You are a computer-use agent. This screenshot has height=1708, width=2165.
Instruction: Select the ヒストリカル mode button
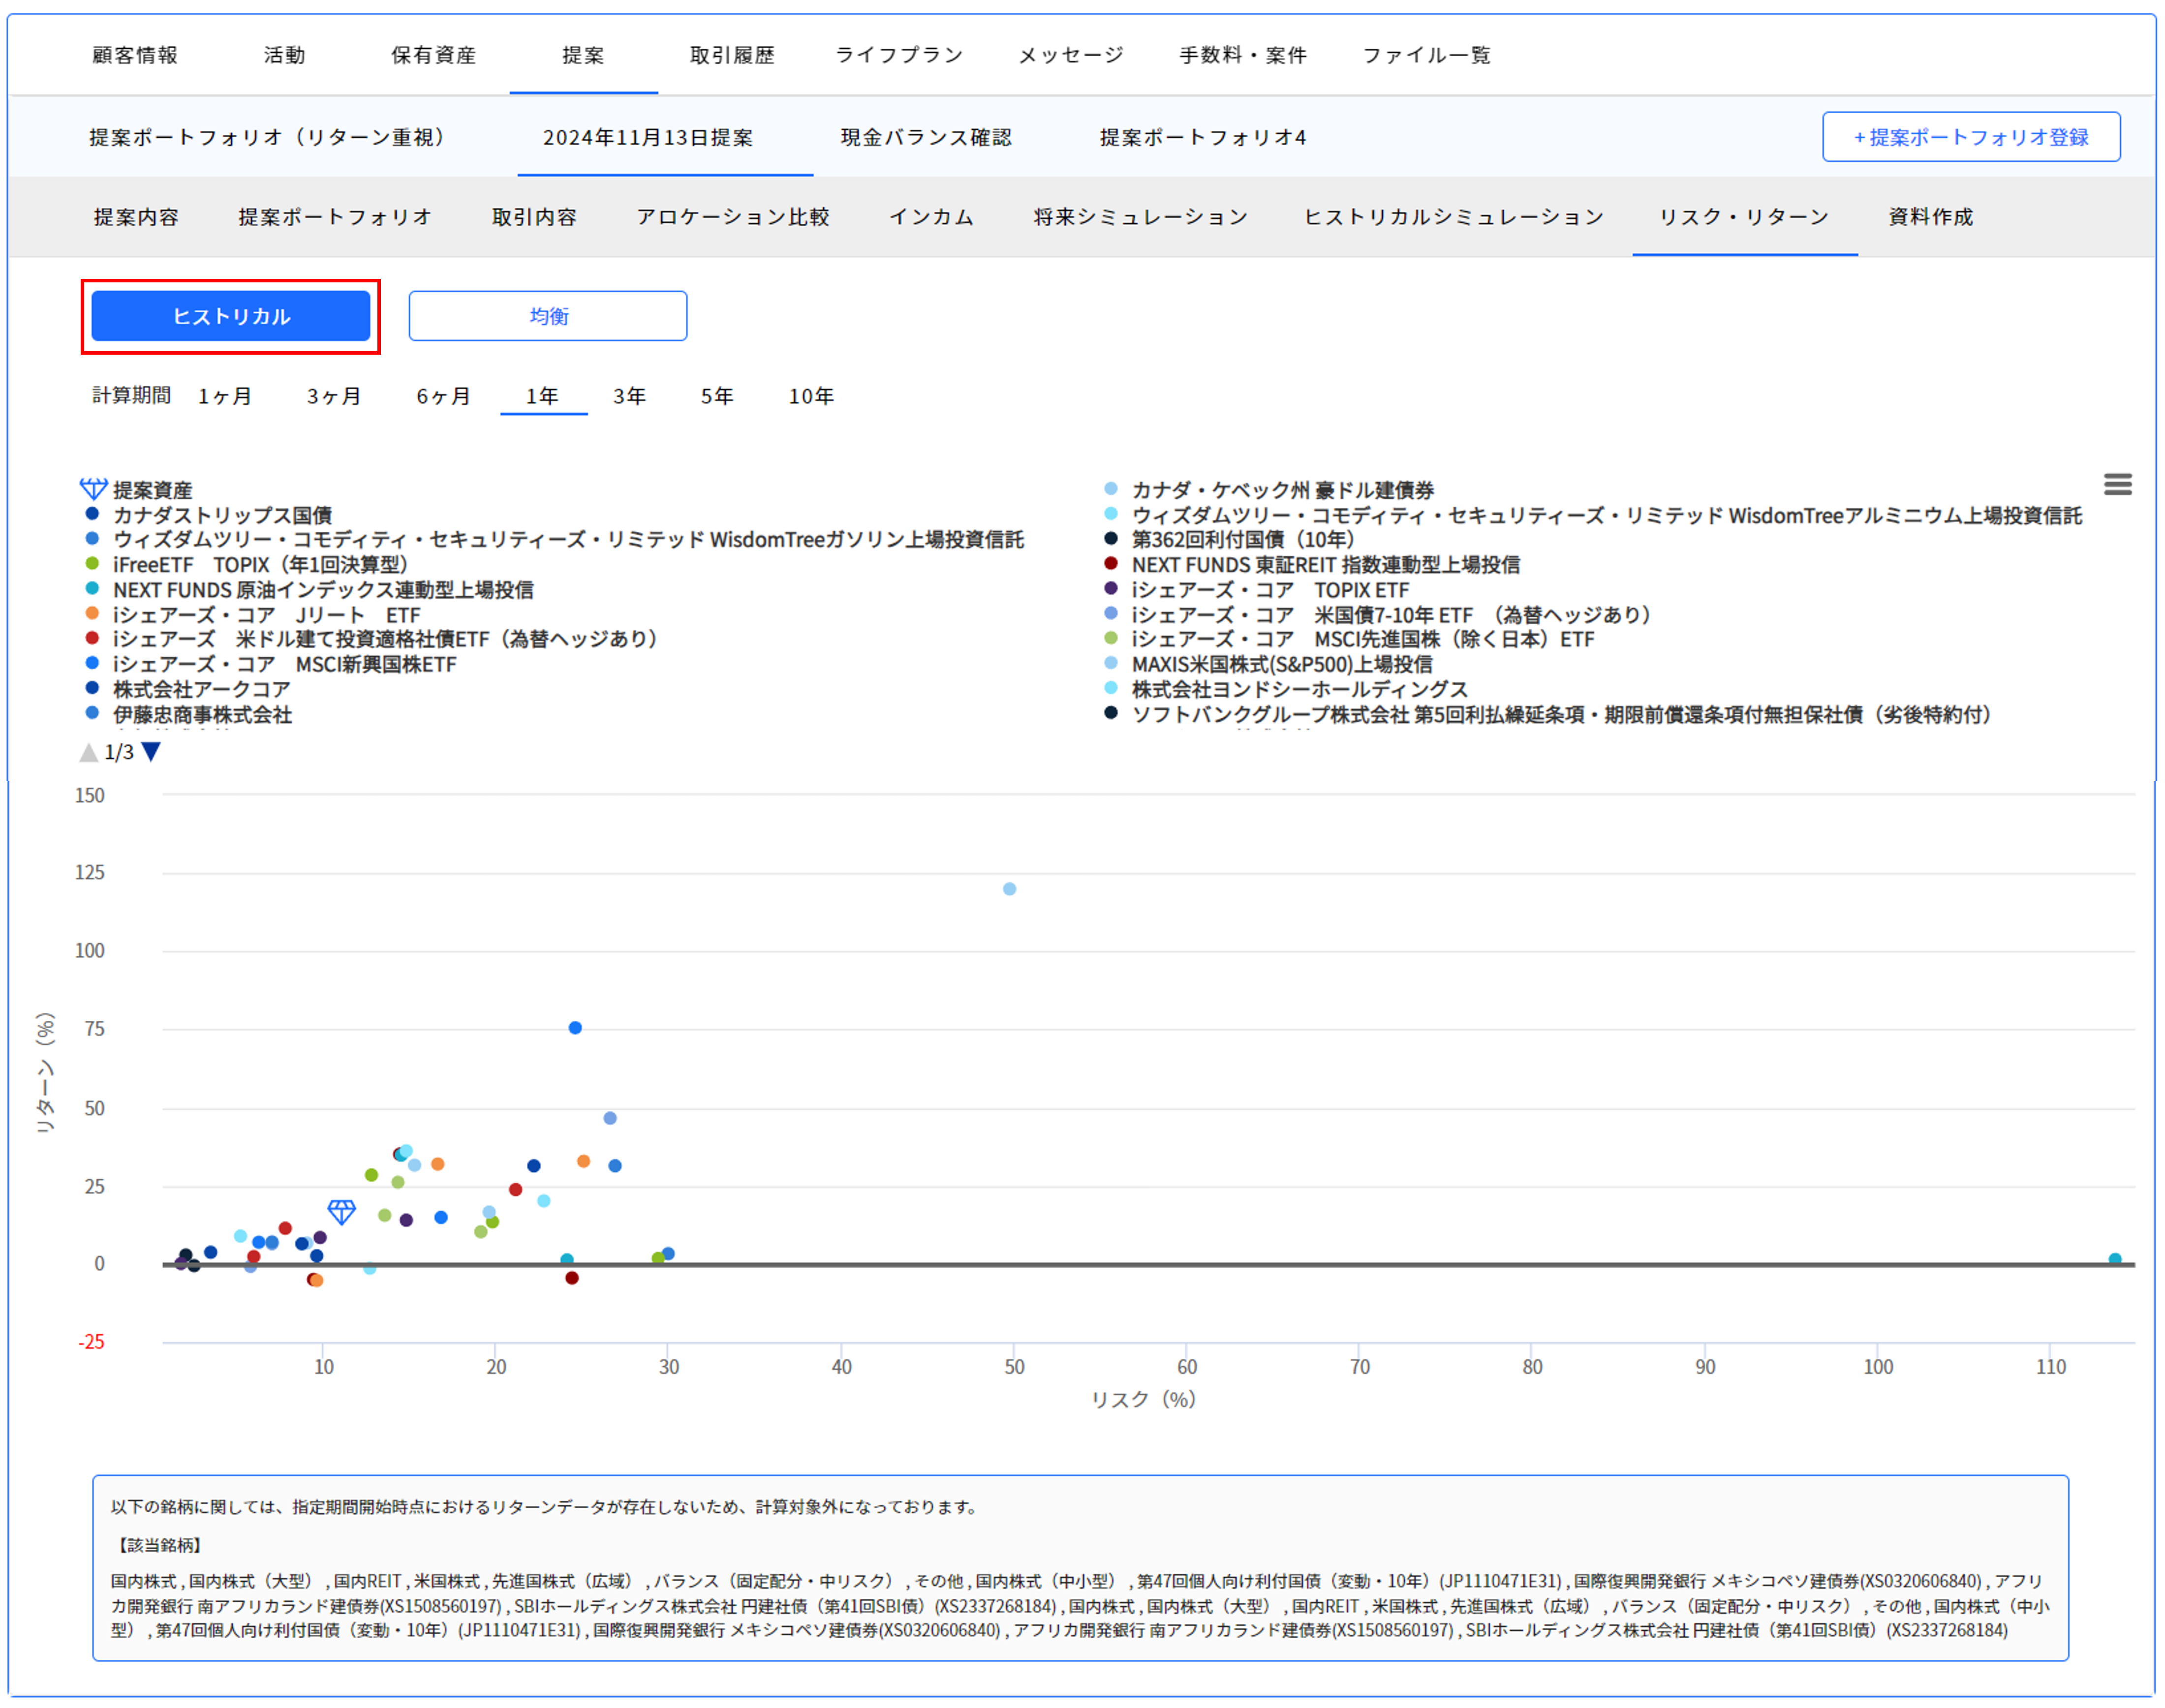pyautogui.click(x=231, y=316)
